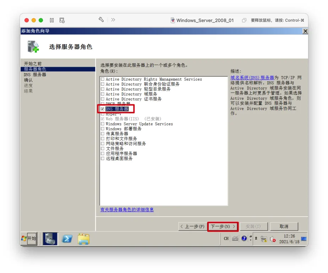Click the CH language indicator
This screenshot has height=273, width=328.
[226, 239]
